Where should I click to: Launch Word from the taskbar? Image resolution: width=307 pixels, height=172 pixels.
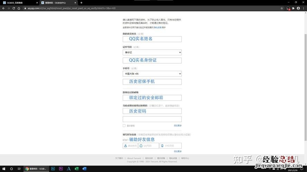tap(84, 169)
